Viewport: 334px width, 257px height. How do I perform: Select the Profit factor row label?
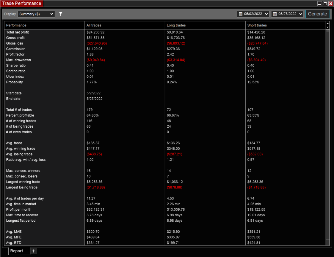[15, 54]
